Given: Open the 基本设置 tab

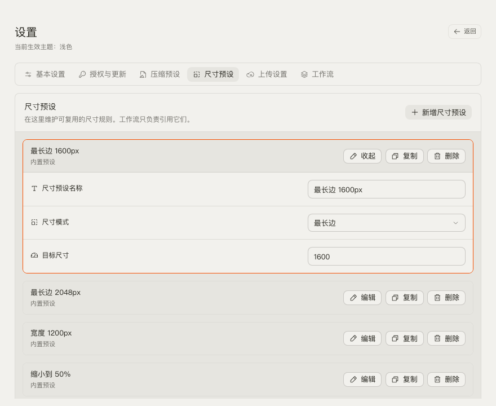Looking at the screenshot, I should (45, 74).
